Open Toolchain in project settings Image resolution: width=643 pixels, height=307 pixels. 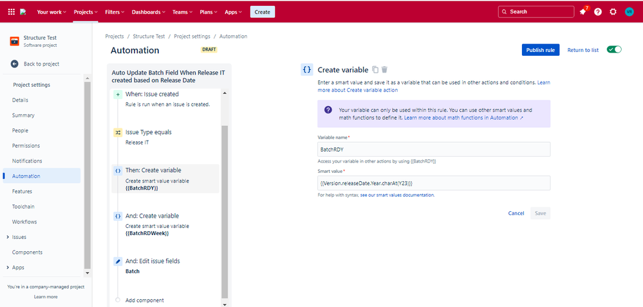coord(24,206)
